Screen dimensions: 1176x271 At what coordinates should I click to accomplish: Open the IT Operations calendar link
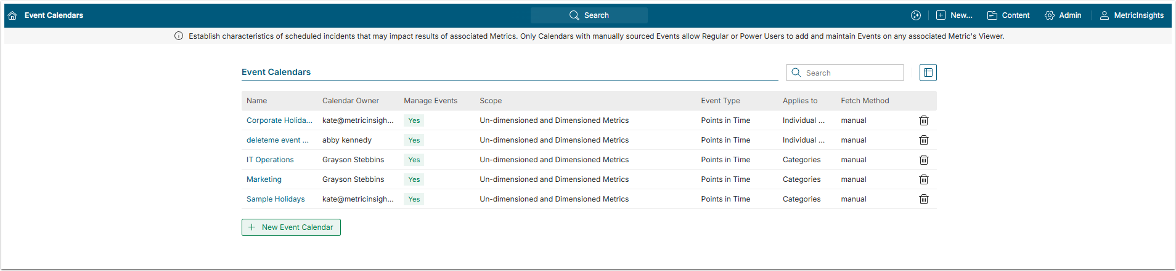tap(270, 160)
